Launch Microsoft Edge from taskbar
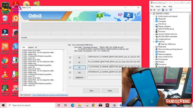Viewport: 193px width, 108px height. point(73,105)
